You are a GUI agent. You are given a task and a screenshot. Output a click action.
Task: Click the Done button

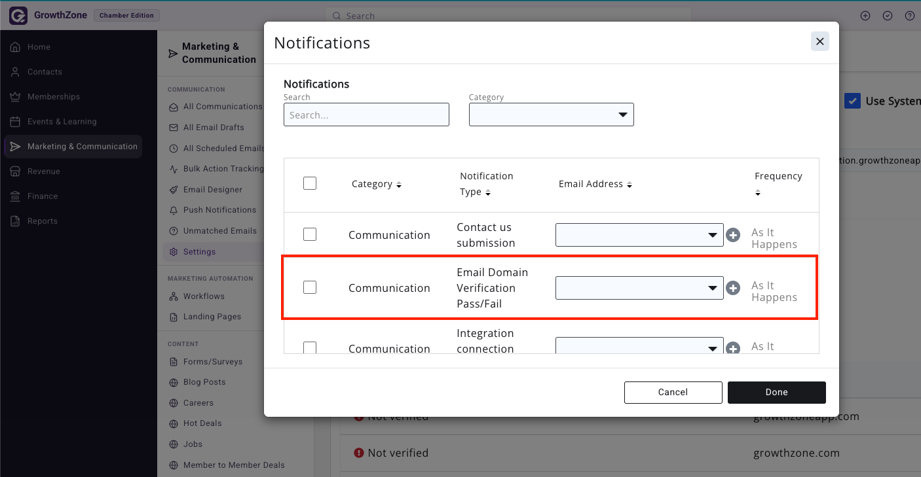tap(776, 392)
